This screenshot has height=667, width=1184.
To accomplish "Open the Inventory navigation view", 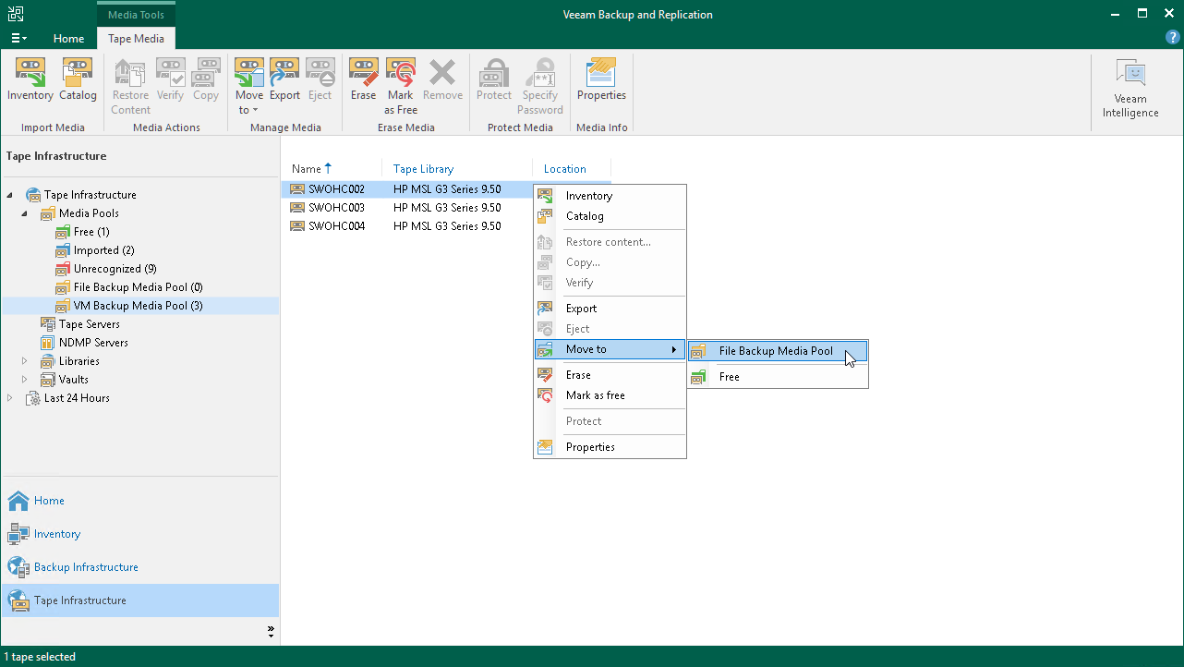I will [x=140, y=534].
